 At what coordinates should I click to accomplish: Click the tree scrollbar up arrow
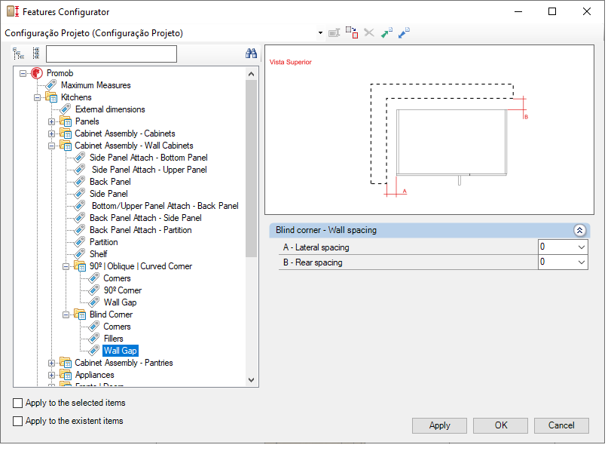[x=252, y=74]
